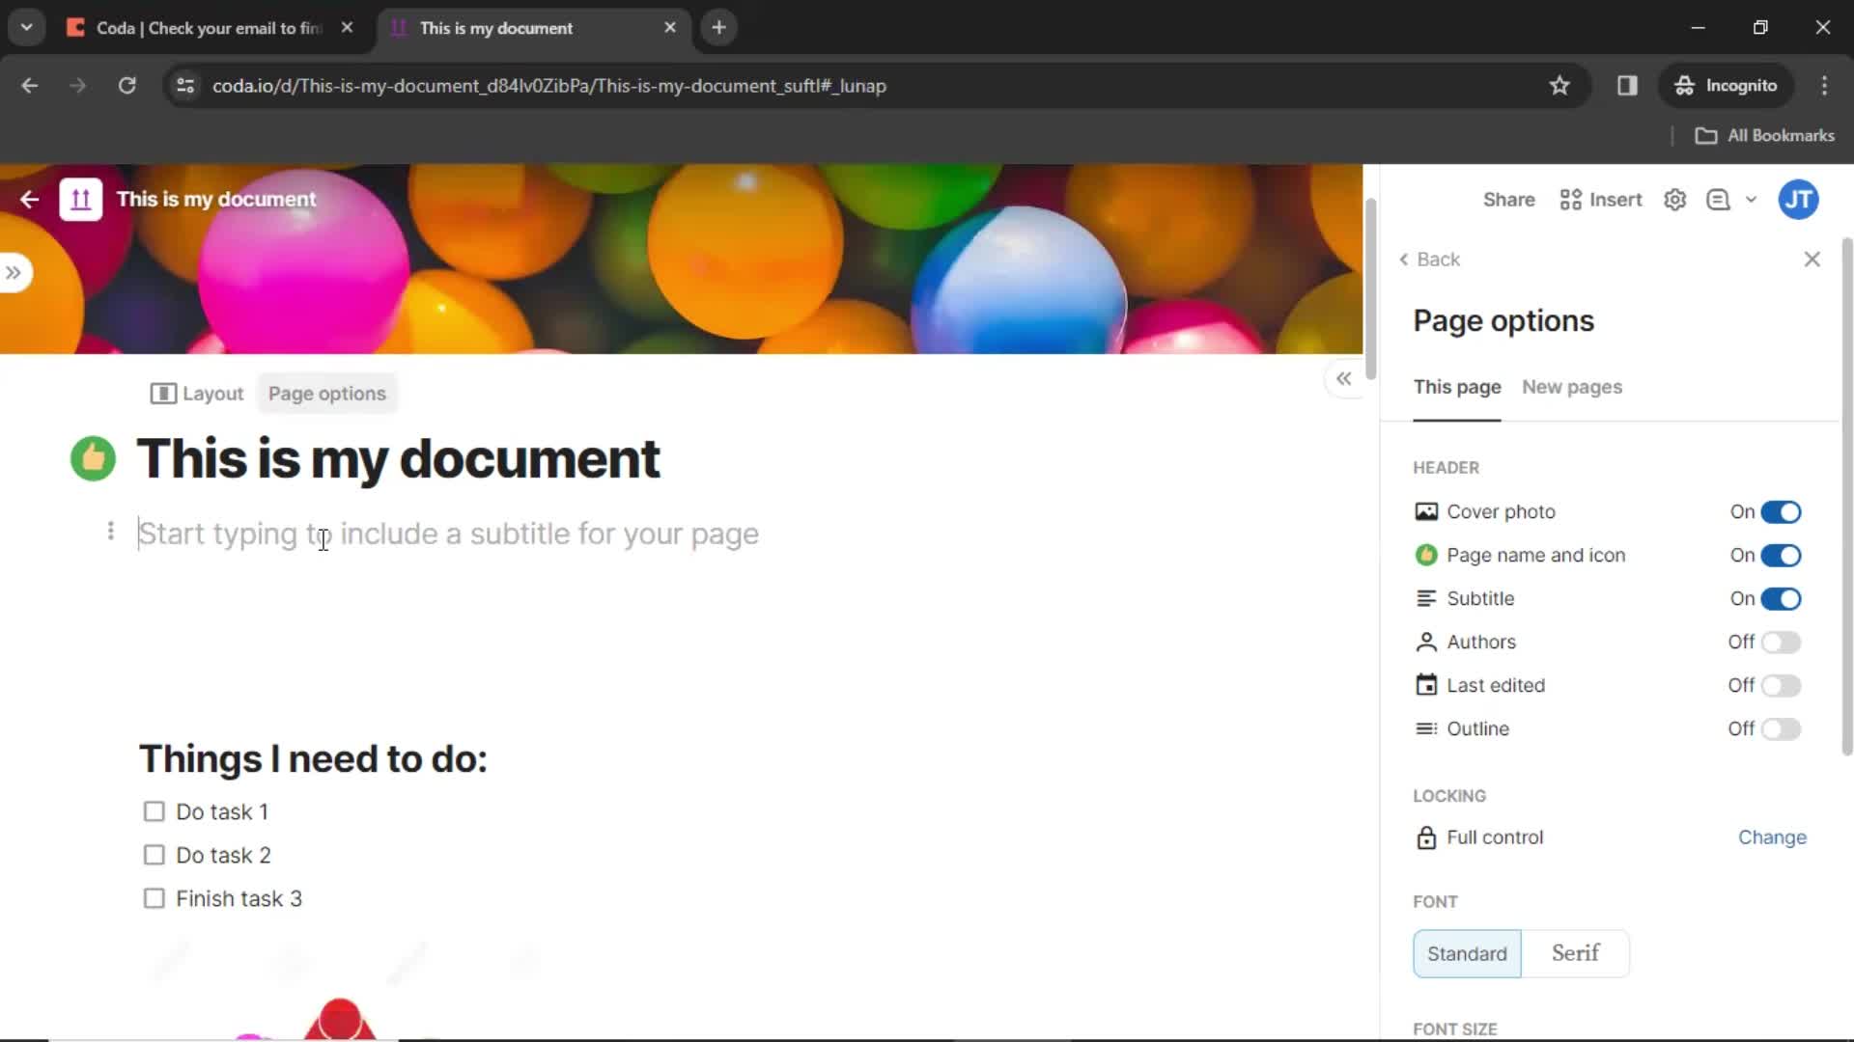
Task: Open the browser side panel icon
Action: (x=1627, y=86)
